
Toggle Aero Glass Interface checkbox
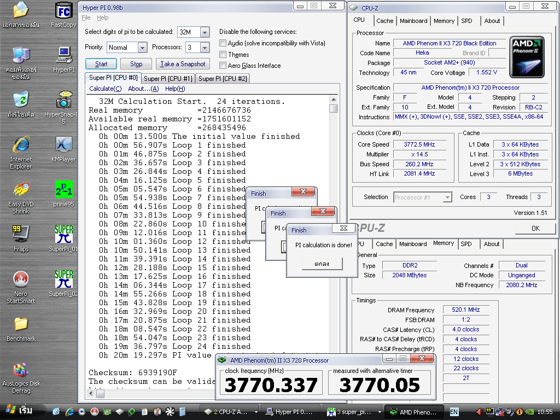(x=223, y=66)
